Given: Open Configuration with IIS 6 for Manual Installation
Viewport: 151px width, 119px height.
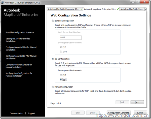Looking at the screenshot, I should coord(21,48).
